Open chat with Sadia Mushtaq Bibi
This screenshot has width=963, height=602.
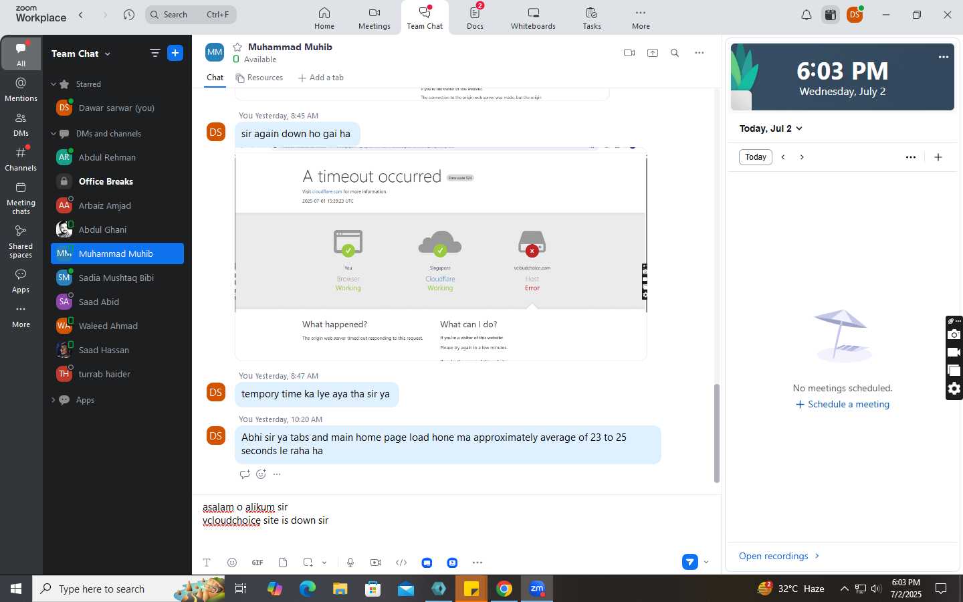[x=117, y=278]
